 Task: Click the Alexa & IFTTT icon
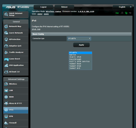point(6,103)
